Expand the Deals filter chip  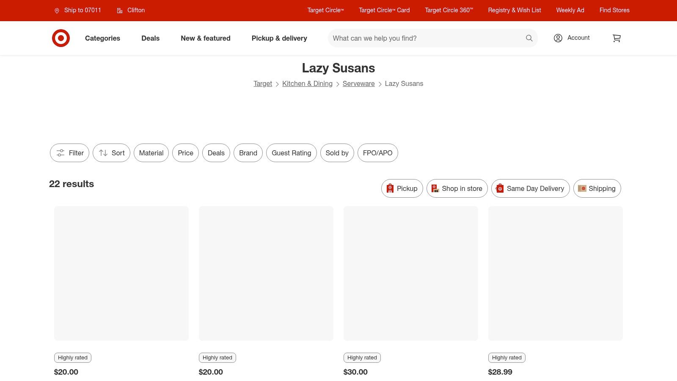[216, 153]
